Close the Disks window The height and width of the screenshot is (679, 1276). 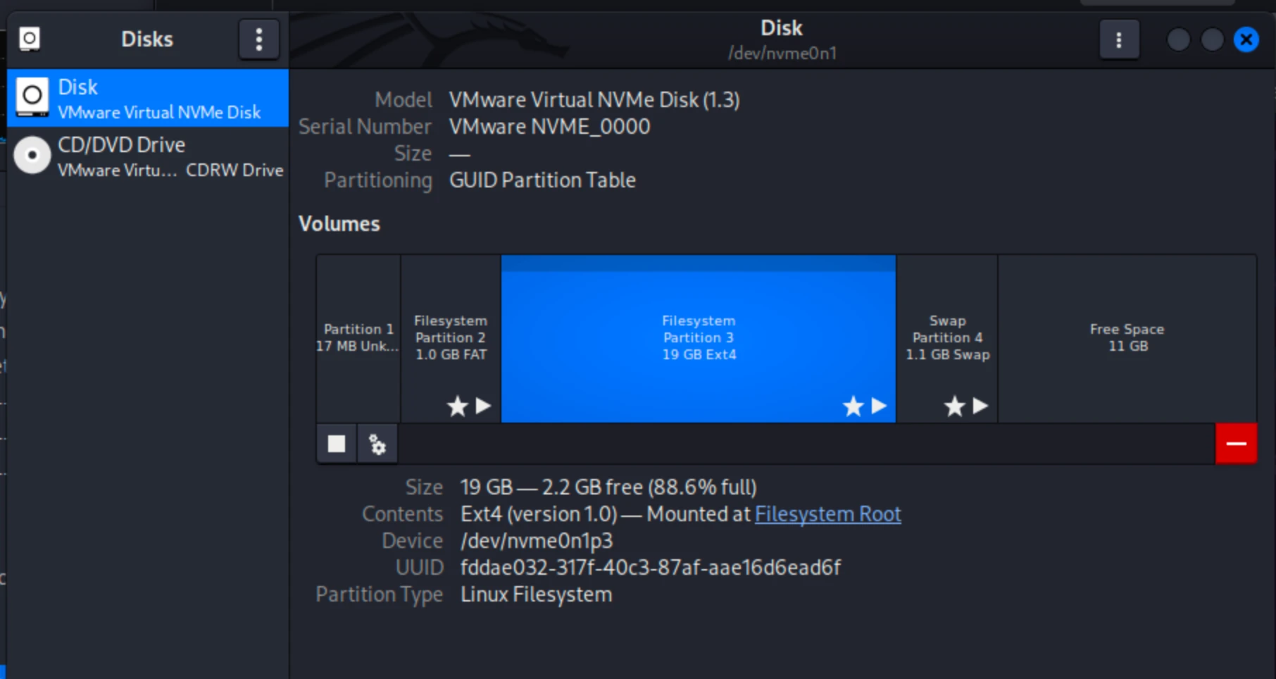1246,39
